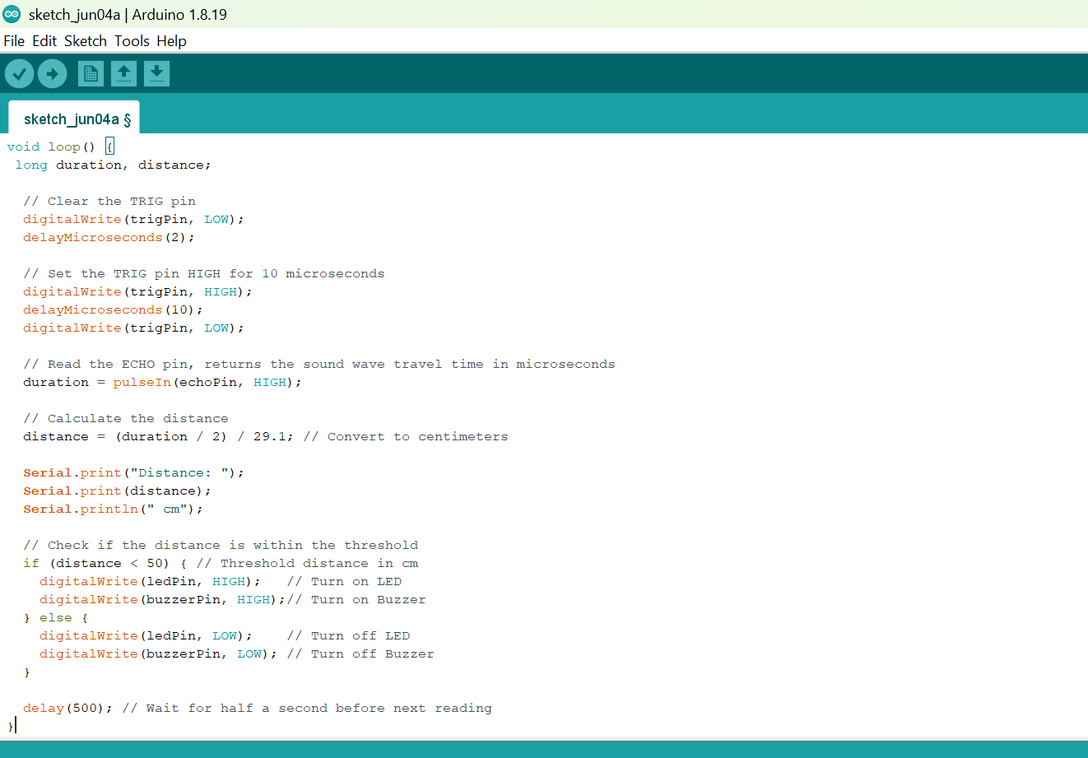
Task: Click the '// Set the TRIG pin HIGH' comment
Action: pyautogui.click(x=204, y=274)
